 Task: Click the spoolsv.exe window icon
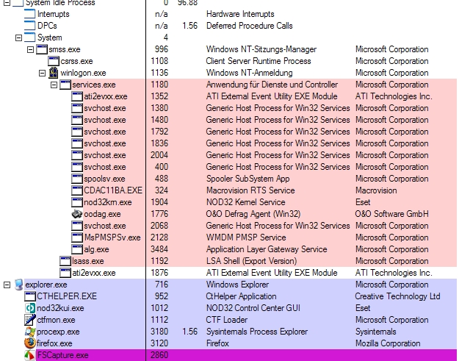[x=77, y=179]
